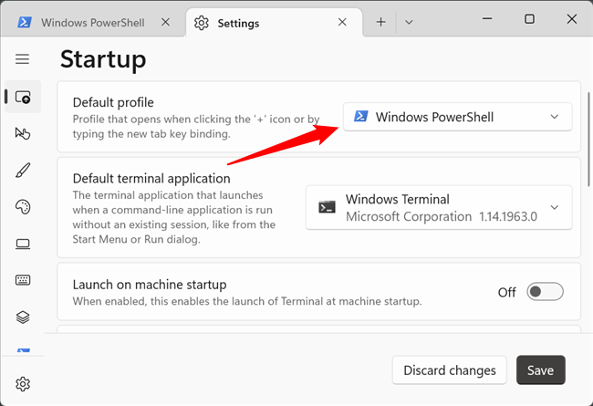The width and height of the screenshot is (593, 406).
Task: Click the Default profile label
Action: click(x=113, y=102)
